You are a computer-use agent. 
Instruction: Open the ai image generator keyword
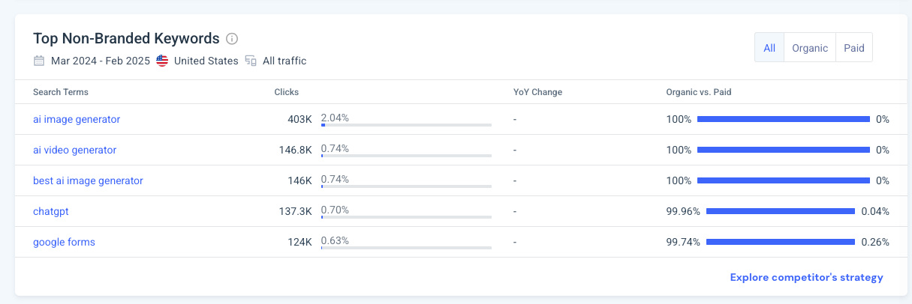(x=77, y=119)
